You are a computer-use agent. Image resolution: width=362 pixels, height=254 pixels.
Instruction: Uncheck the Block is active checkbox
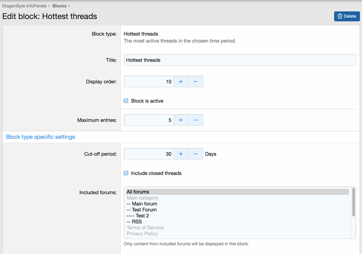[x=126, y=101]
